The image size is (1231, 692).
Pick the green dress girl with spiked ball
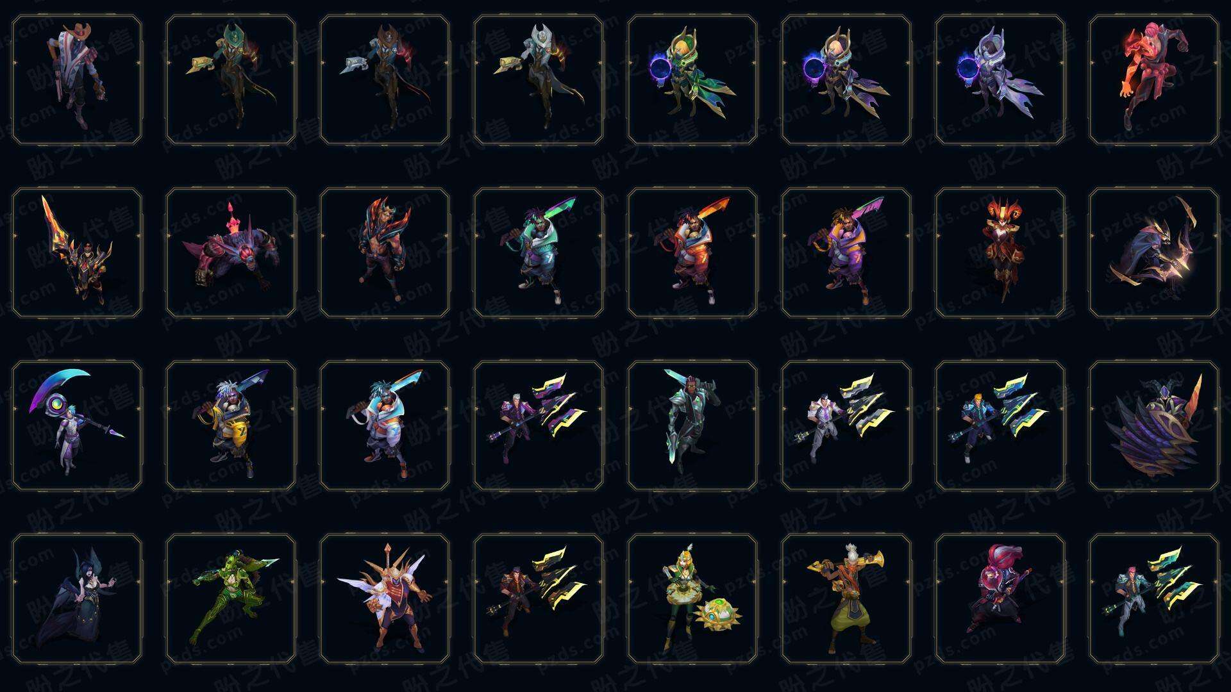(x=692, y=598)
